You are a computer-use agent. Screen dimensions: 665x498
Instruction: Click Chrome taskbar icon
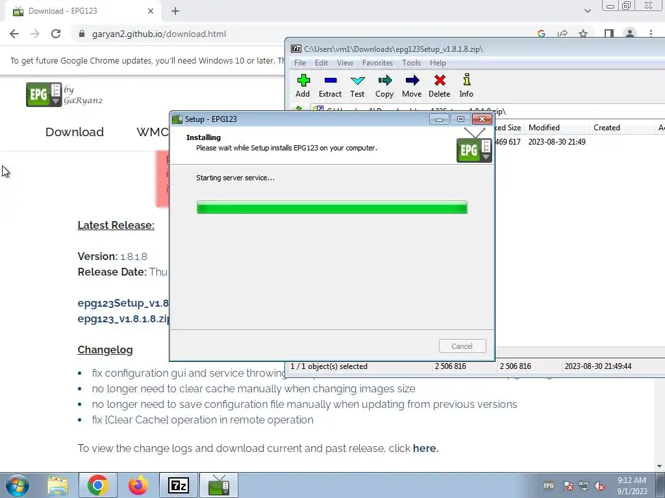(x=98, y=485)
